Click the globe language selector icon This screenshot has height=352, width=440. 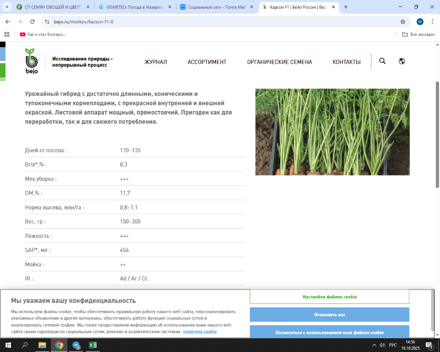(402, 61)
